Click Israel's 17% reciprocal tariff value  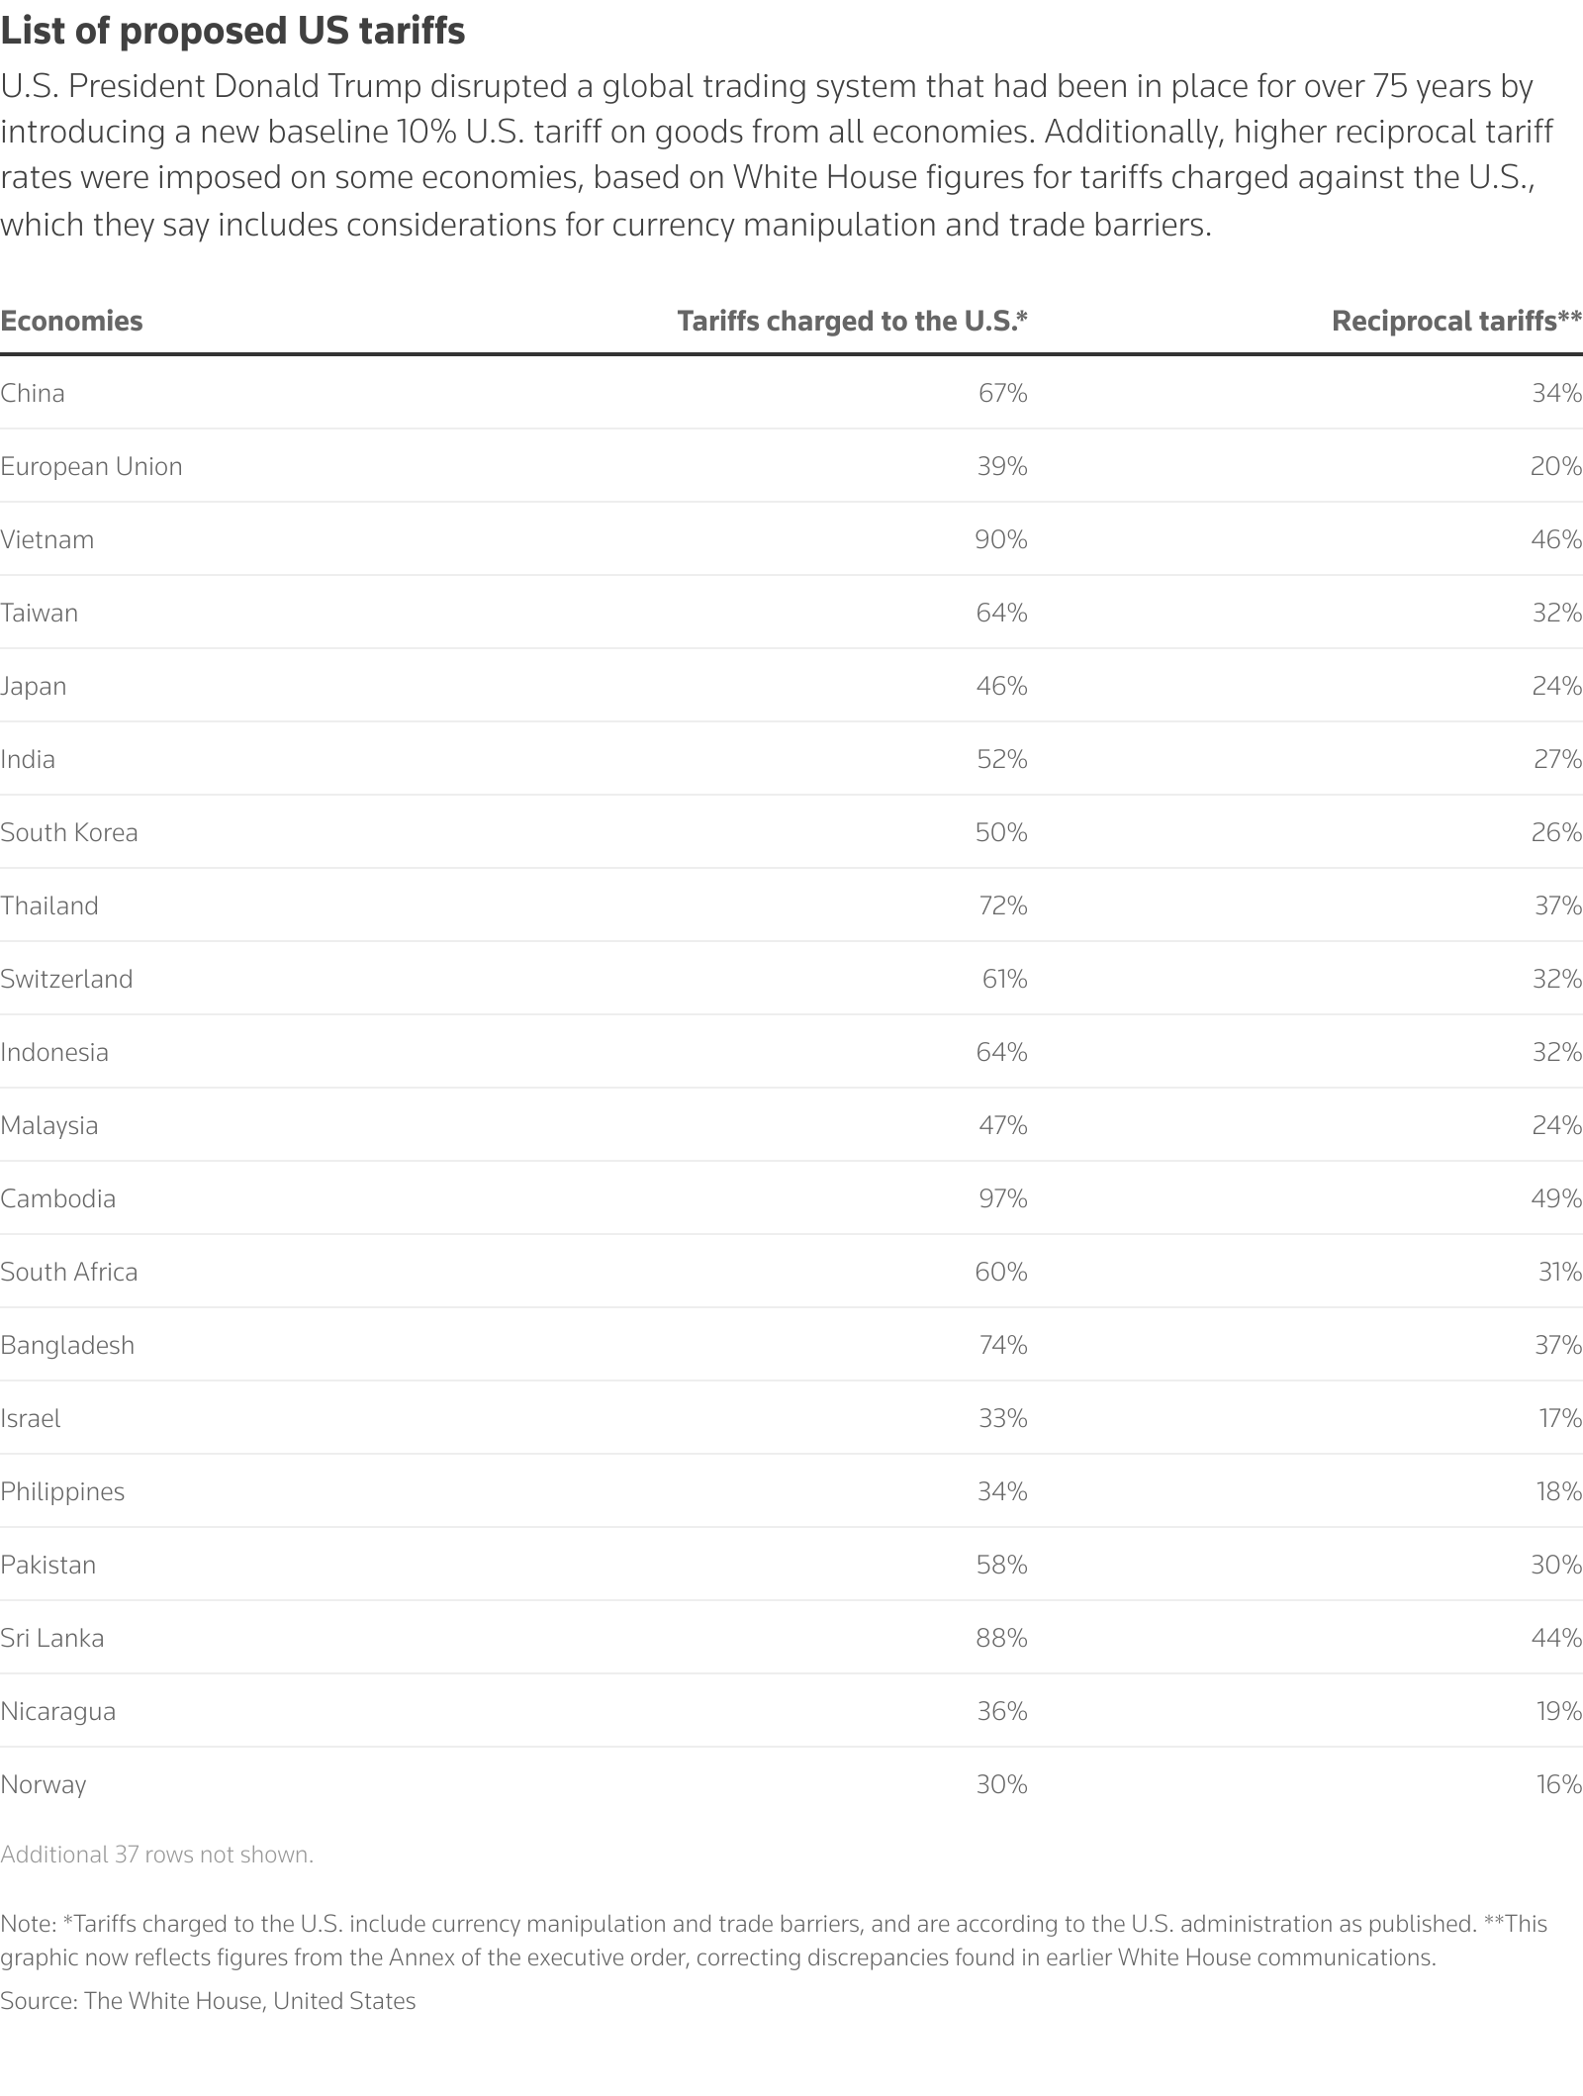point(1560,1418)
